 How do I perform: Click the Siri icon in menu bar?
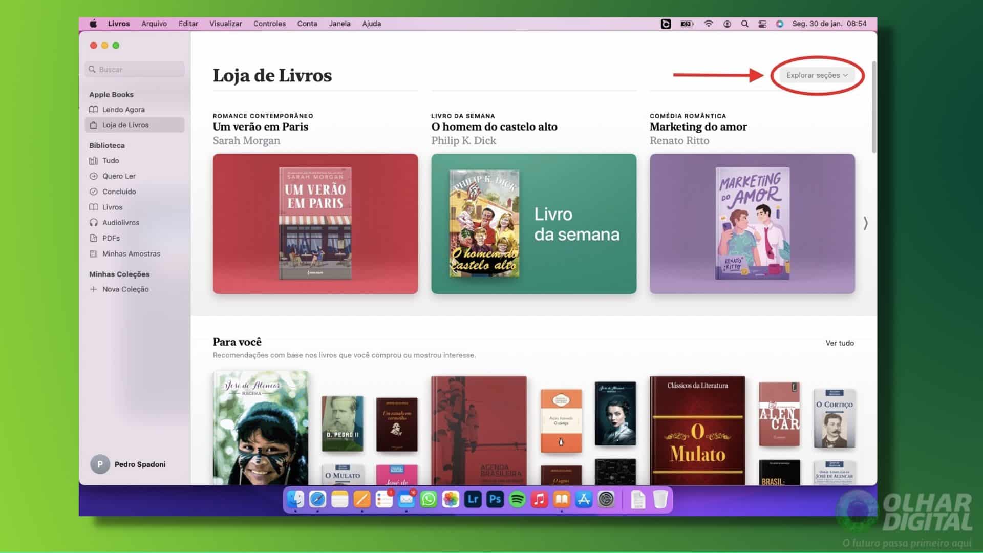click(x=780, y=24)
